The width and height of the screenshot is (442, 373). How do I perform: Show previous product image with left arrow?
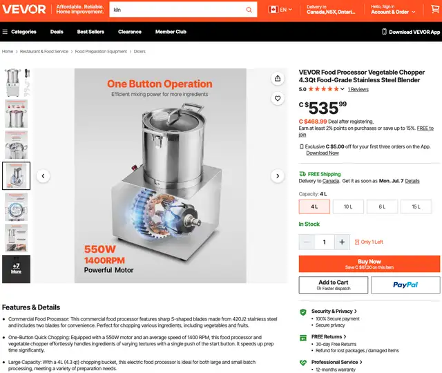click(x=43, y=176)
